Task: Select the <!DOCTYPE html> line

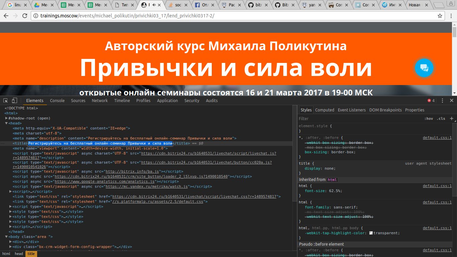Action: click(x=21, y=108)
